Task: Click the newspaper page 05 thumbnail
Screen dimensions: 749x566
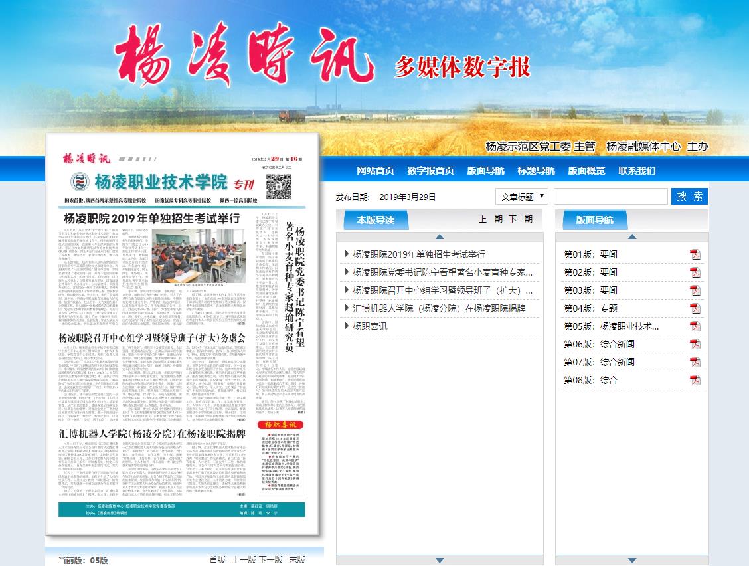Action: 182,335
